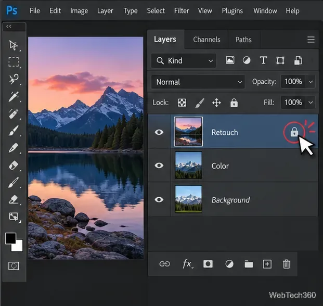Toggle visibility of the Background layer
Screen dimensions: 323x306
(x=159, y=199)
